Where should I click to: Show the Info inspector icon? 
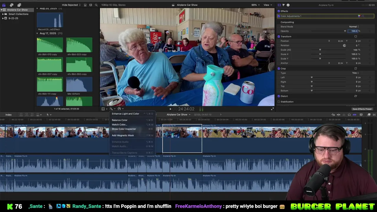click(288, 5)
